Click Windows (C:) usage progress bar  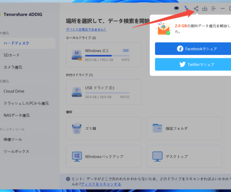click(x=107, y=56)
